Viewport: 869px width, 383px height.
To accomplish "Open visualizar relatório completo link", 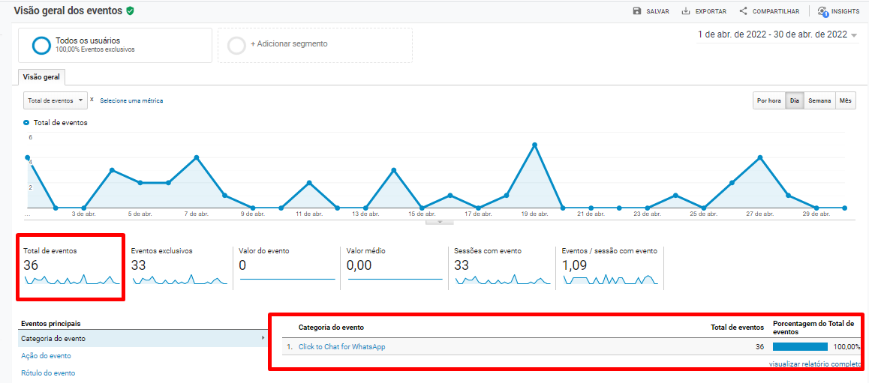I will point(814,364).
